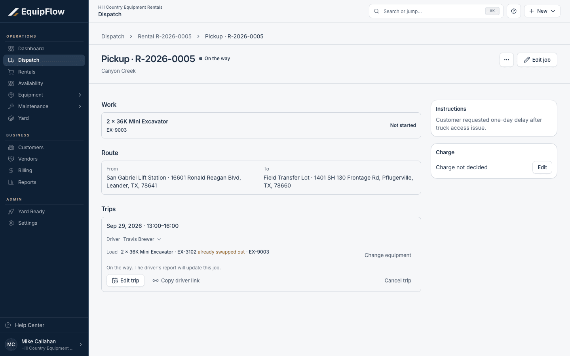Open the Billing dollar icon
Viewport: 570px width, 356px height.
tap(11, 170)
